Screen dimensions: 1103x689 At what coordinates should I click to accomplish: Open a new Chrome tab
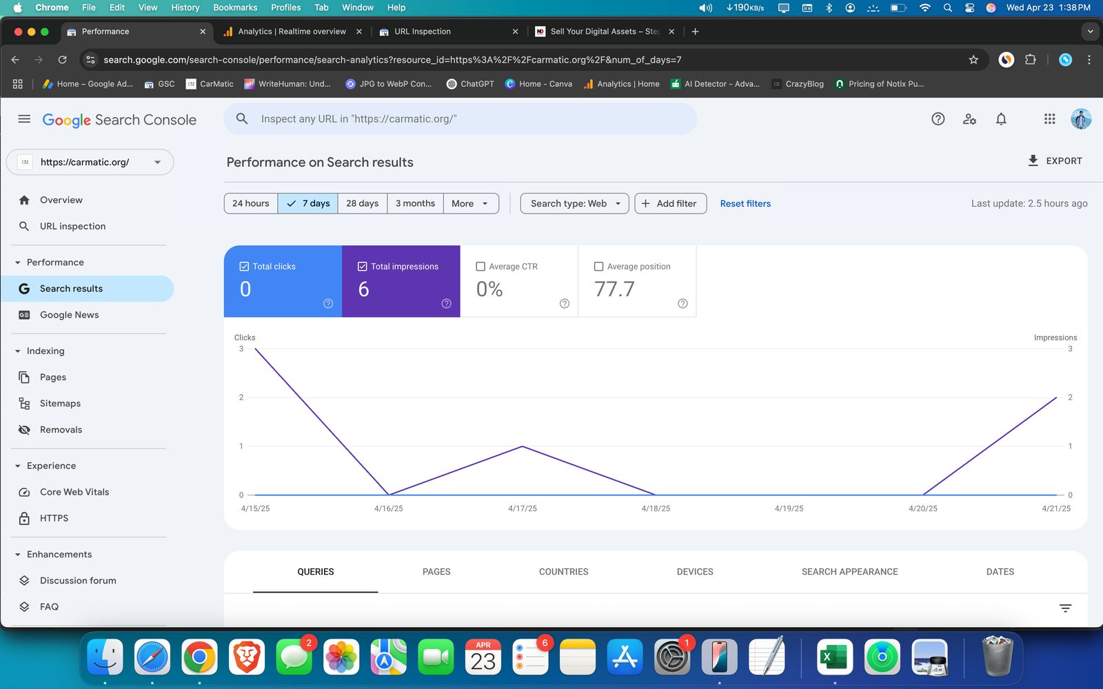[x=695, y=32]
